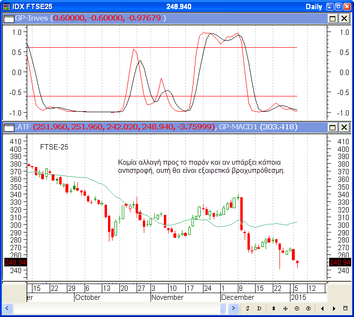Click the October label on date axis
This screenshot has width=354, height=317.
click(x=87, y=297)
